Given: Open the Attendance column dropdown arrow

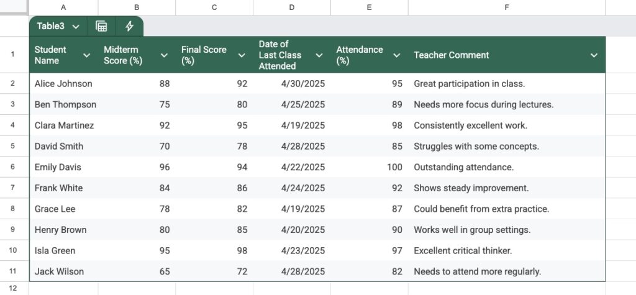Looking at the screenshot, I should 397,55.
